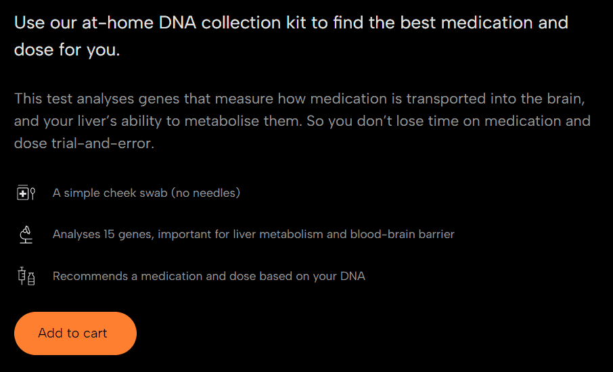Click the cheek swab kit icon
The image size is (613, 372).
[26, 193]
